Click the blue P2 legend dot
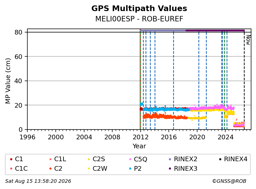This screenshot has height=189, width=256. click(130, 168)
